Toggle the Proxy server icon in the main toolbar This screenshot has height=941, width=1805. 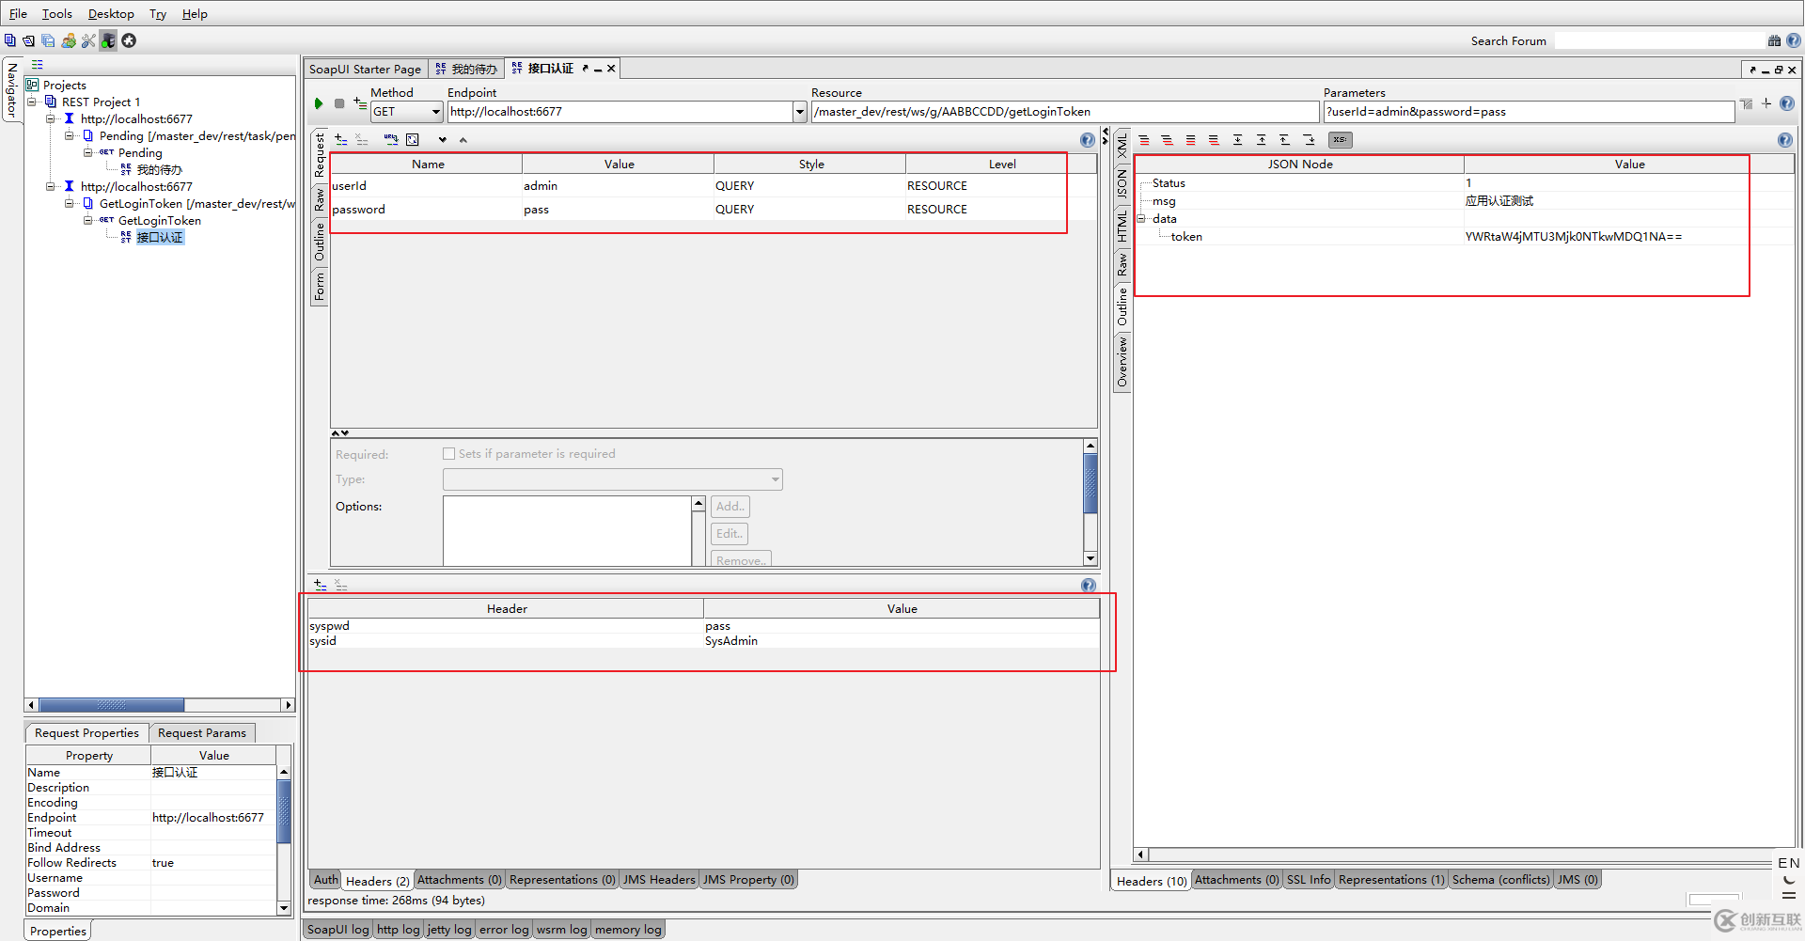click(109, 40)
